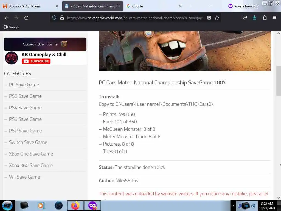Open the Windows Start menu

pos(7,206)
